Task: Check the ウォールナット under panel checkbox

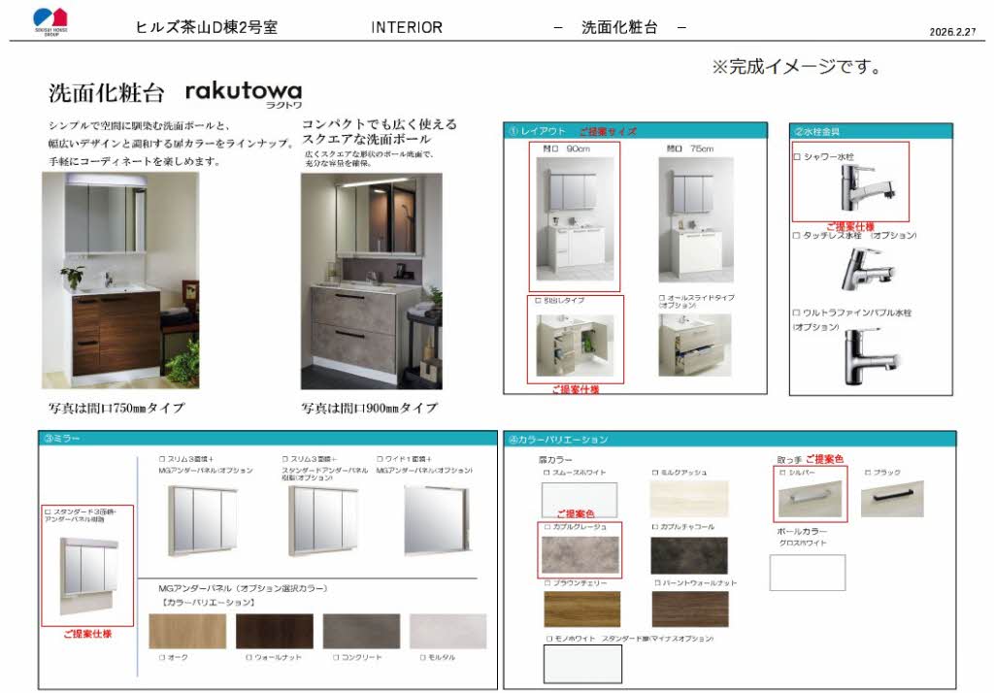Action: coord(249,658)
